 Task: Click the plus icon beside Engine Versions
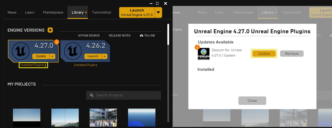pyautogui.click(x=50, y=30)
